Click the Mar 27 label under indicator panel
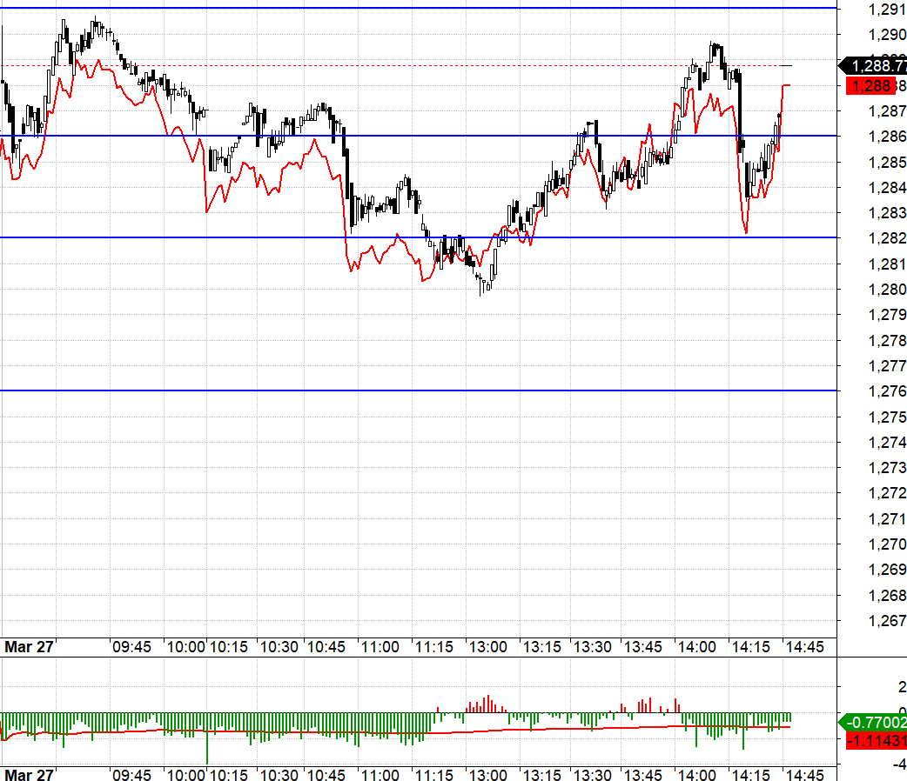 [29, 774]
